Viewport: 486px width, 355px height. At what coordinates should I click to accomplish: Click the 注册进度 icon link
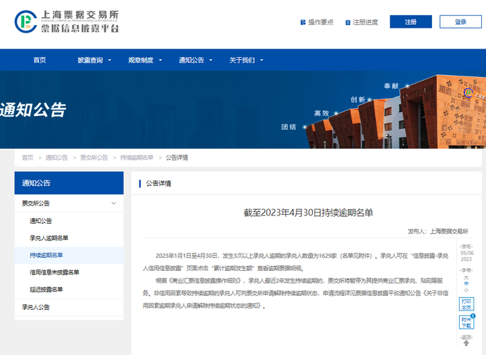click(x=362, y=22)
